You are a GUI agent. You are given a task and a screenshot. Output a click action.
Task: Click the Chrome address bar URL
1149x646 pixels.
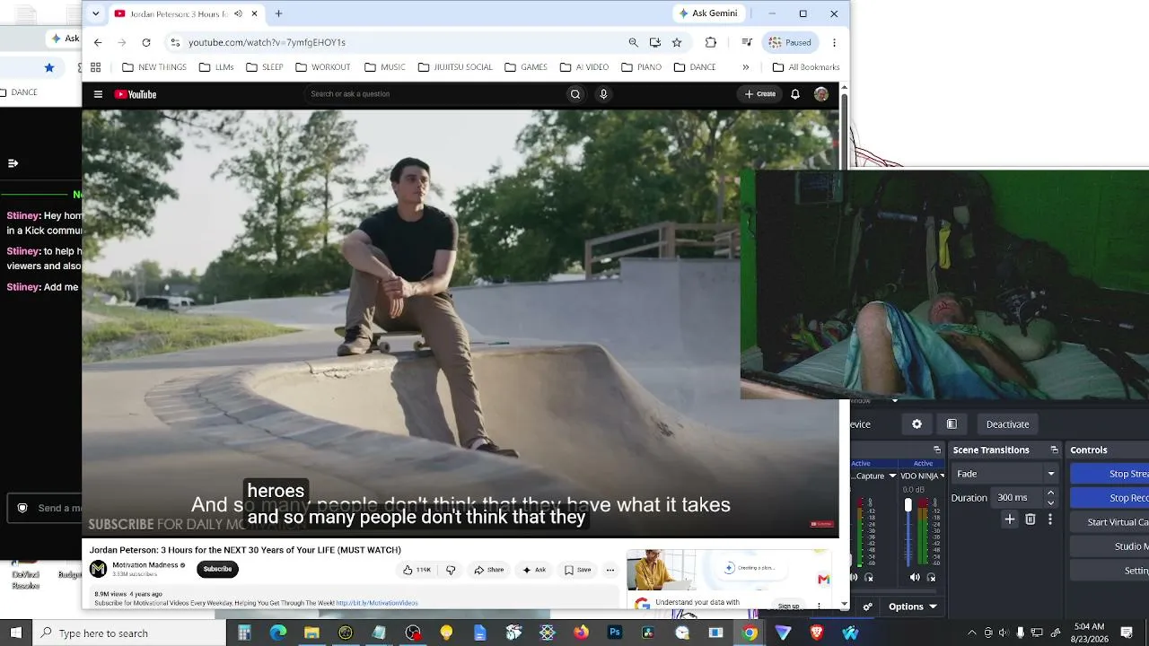(x=267, y=42)
